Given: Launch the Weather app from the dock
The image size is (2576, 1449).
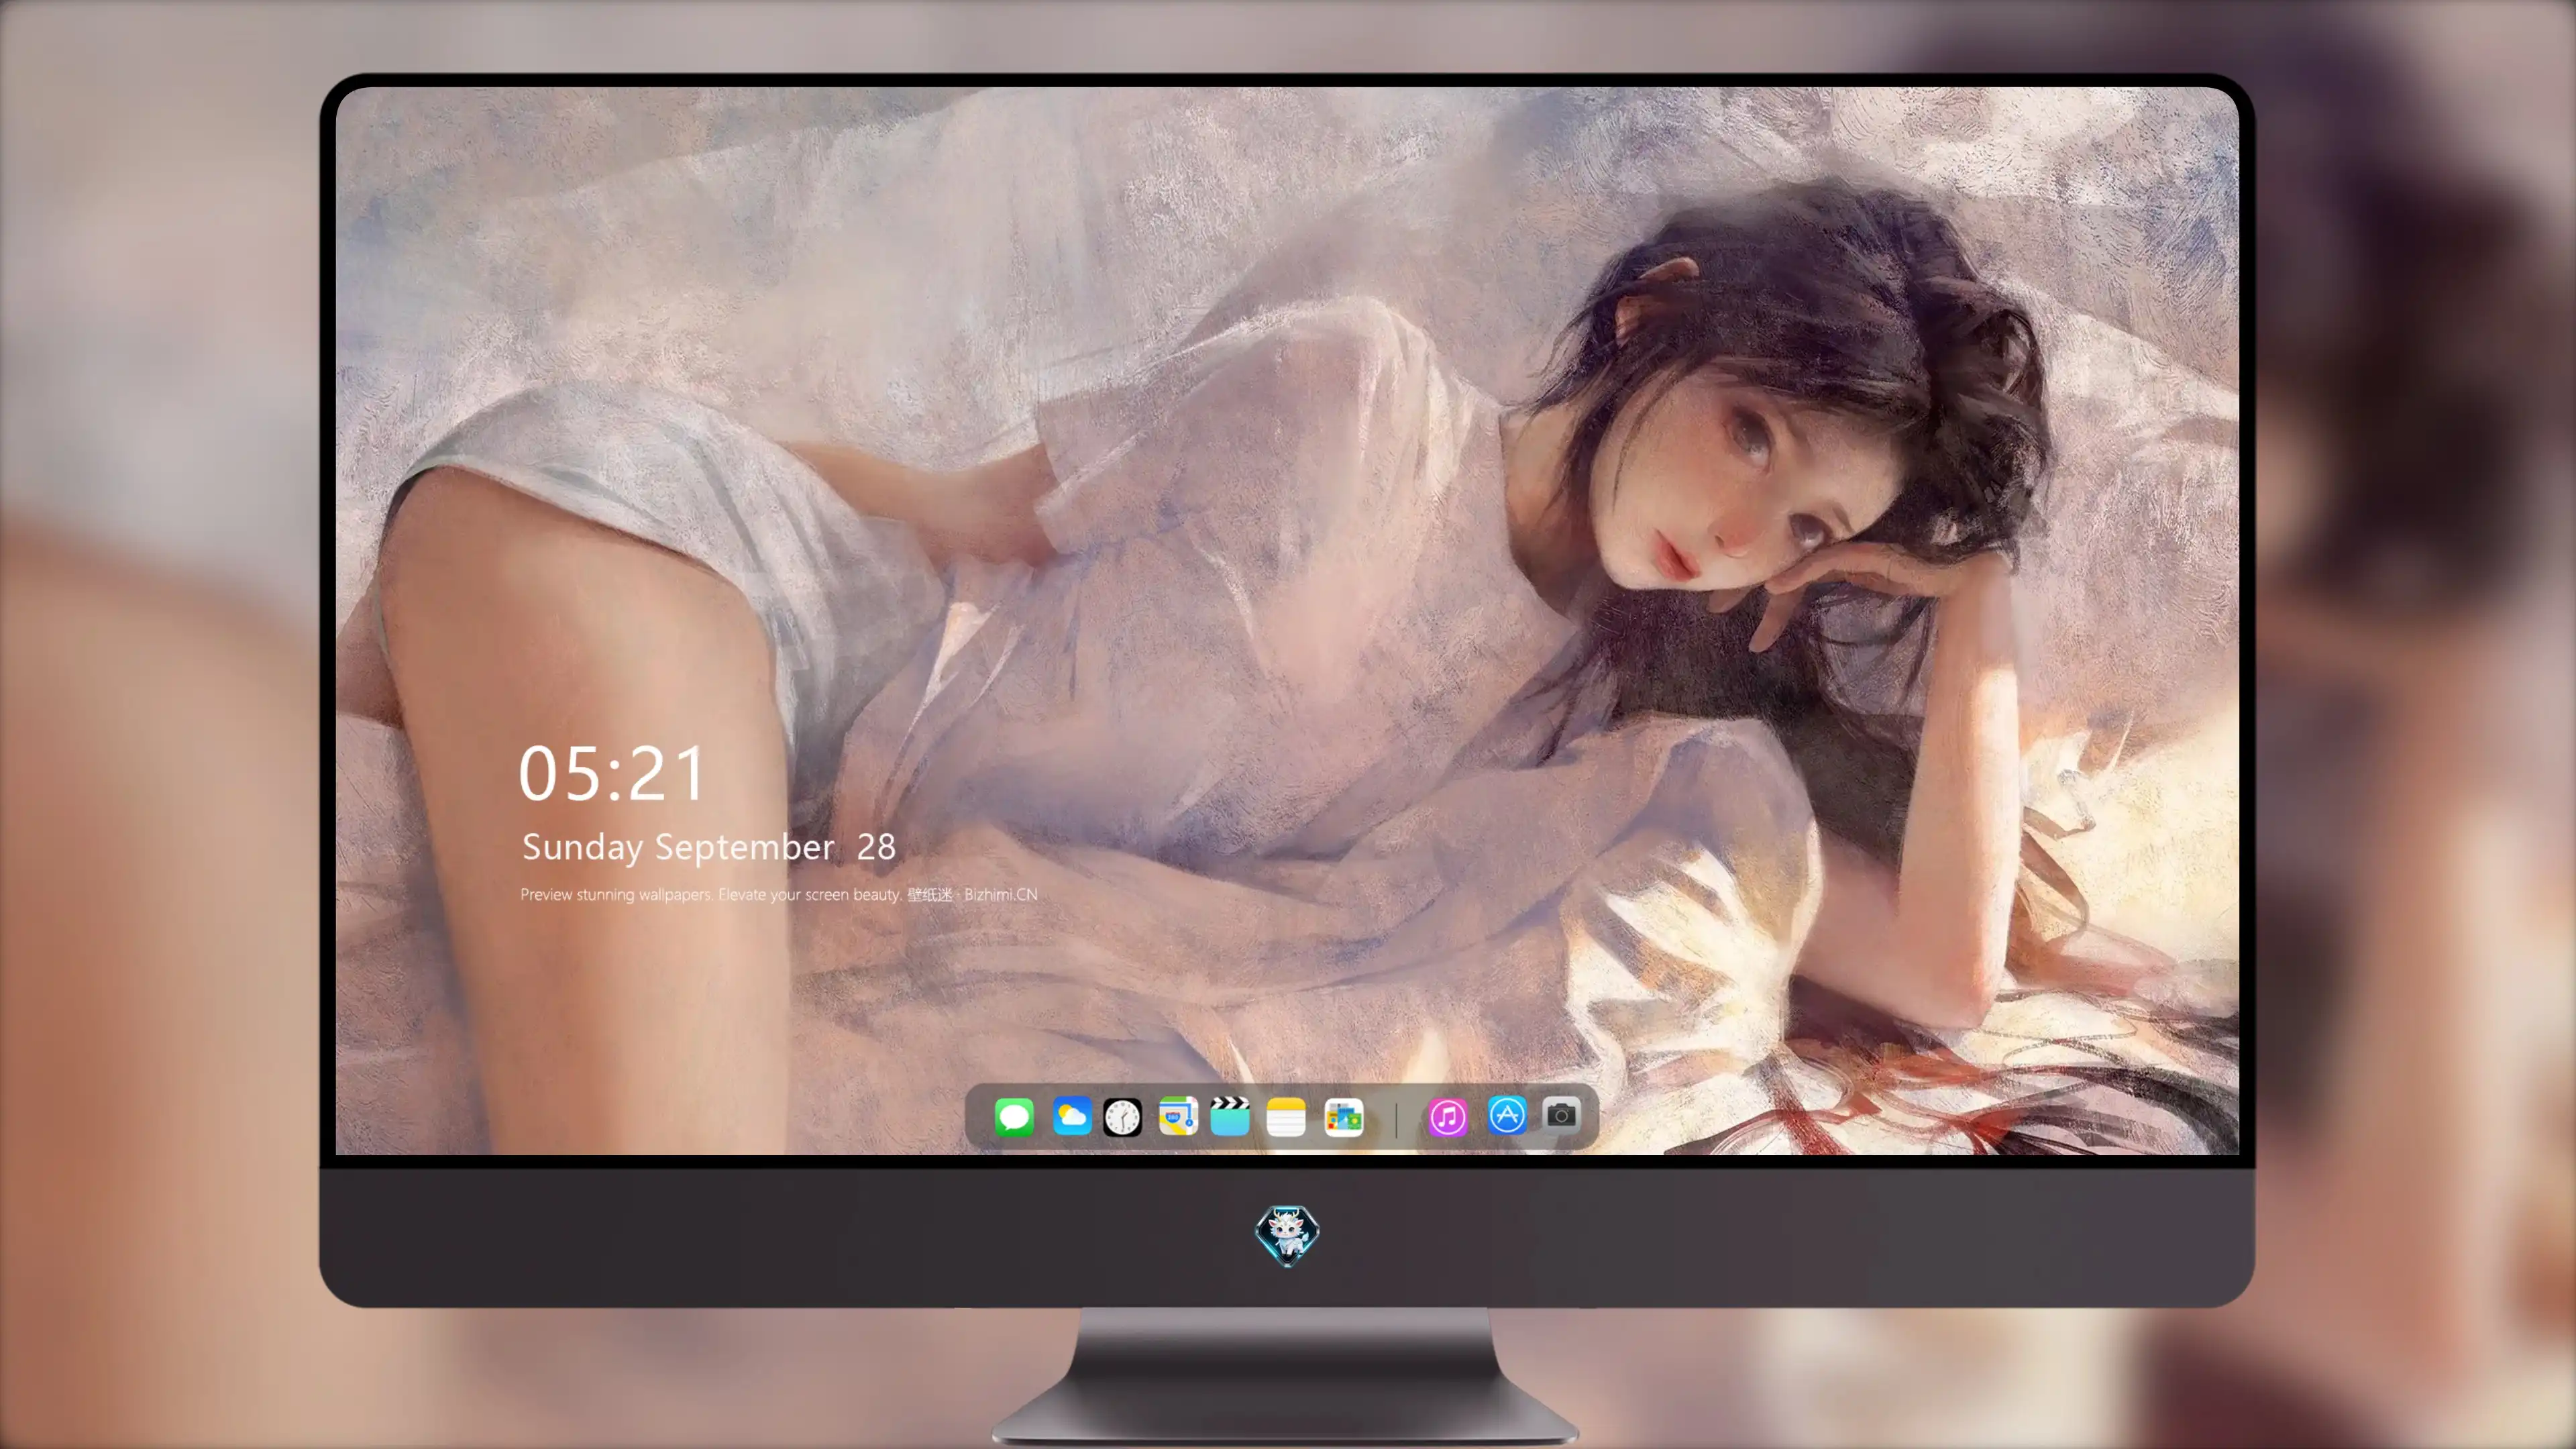Looking at the screenshot, I should (1072, 1116).
